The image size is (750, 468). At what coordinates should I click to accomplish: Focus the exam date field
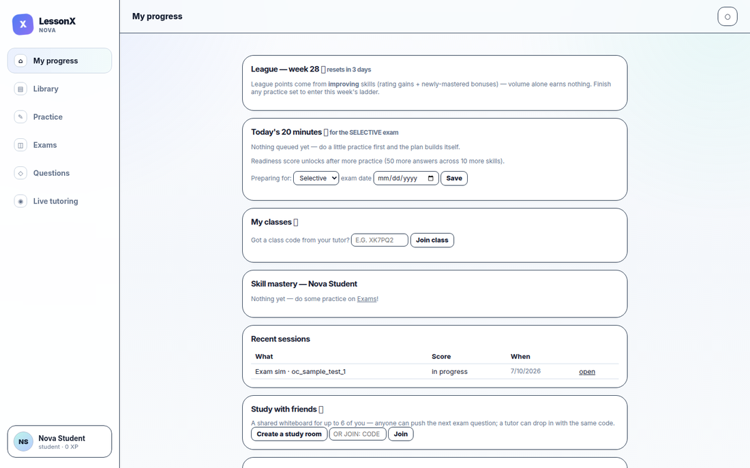tap(406, 178)
